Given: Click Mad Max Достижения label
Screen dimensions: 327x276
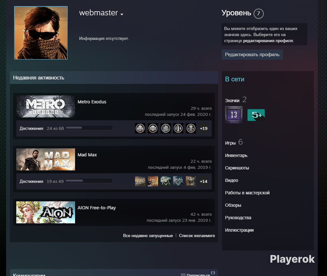Looking at the screenshot, I should [x=31, y=182].
